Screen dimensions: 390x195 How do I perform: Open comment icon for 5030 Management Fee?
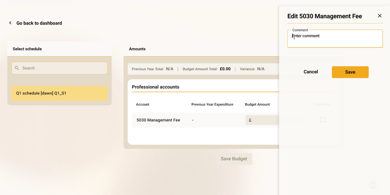[322, 120]
